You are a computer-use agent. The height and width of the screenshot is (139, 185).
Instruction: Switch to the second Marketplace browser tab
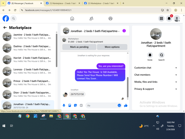pyautogui.click(x=63, y=3)
